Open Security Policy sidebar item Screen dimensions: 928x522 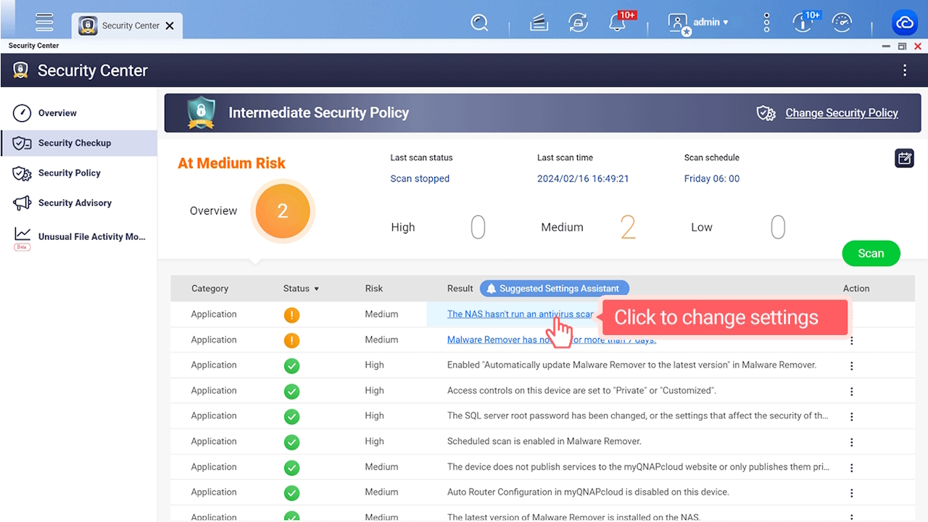[69, 173]
